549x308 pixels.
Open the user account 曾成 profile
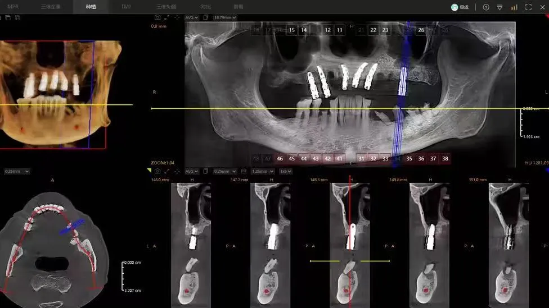pyautogui.click(x=460, y=7)
